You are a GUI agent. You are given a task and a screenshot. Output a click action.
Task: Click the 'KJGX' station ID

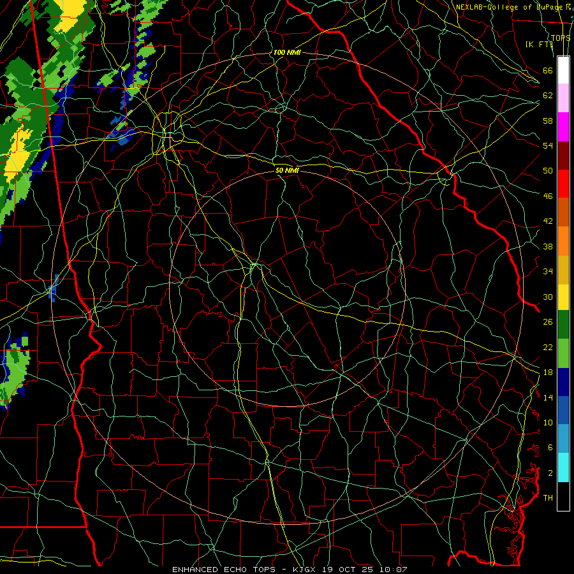coord(304,570)
